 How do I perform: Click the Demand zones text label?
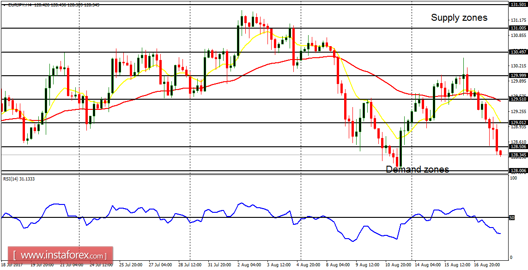417,169
